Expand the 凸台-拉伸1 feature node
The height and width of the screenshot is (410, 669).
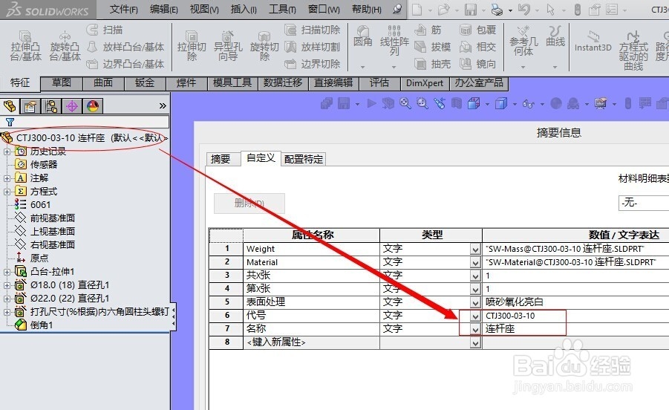(7, 272)
